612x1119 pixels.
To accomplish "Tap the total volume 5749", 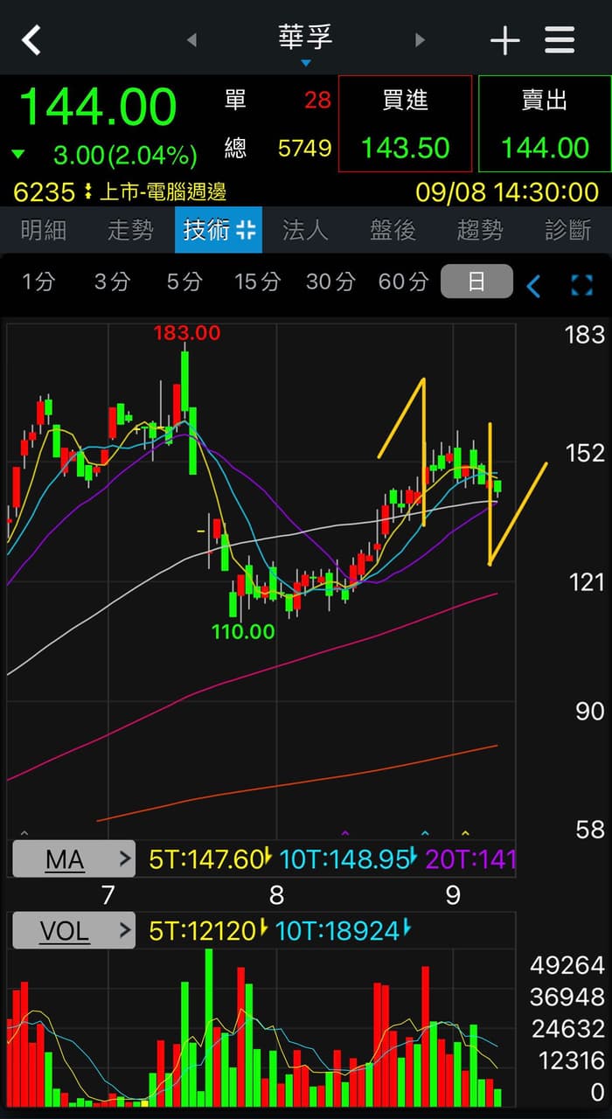I will 304,149.
